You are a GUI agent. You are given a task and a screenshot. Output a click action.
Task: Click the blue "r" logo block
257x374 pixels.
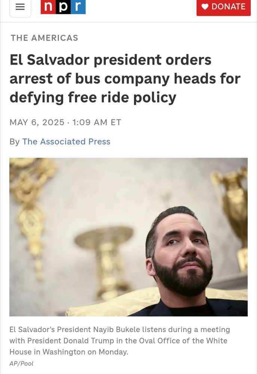pyautogui.click(x=78, y=7)
